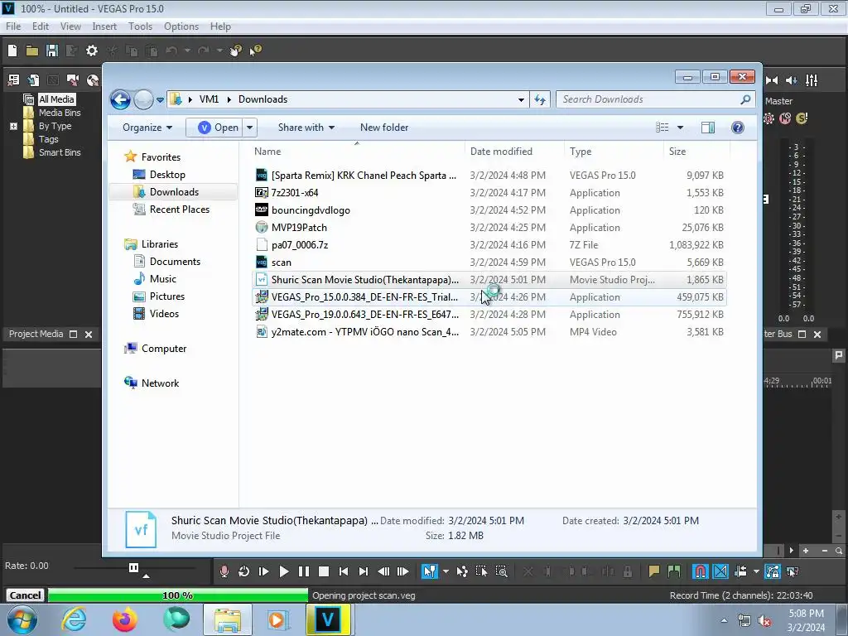Go to End of project button
Viewport: 848px width, 636px height.
click(x=364, y=571)
